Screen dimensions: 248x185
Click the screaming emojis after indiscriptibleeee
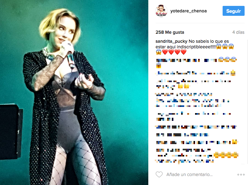[225, 46]
